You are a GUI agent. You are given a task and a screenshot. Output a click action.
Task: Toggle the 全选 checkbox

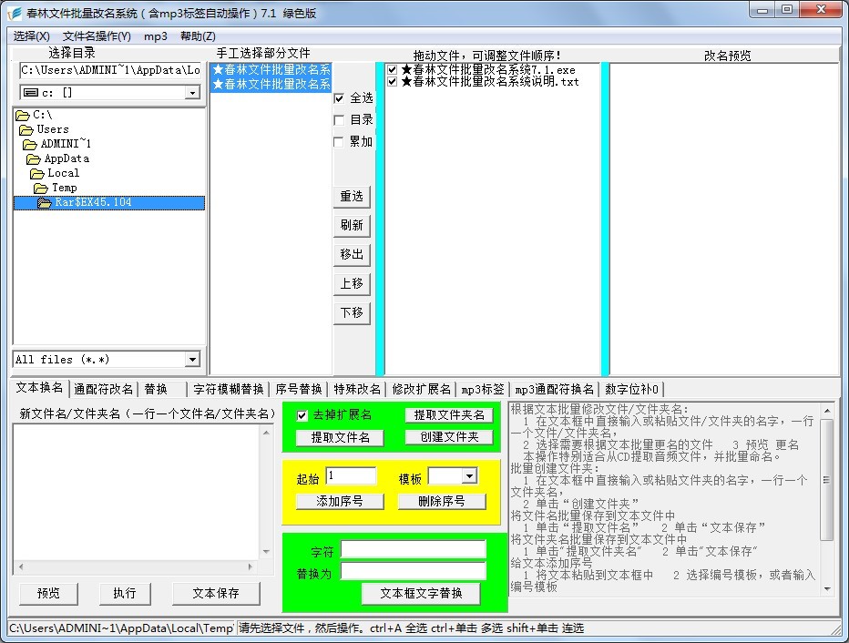click(x=340, y=98)
